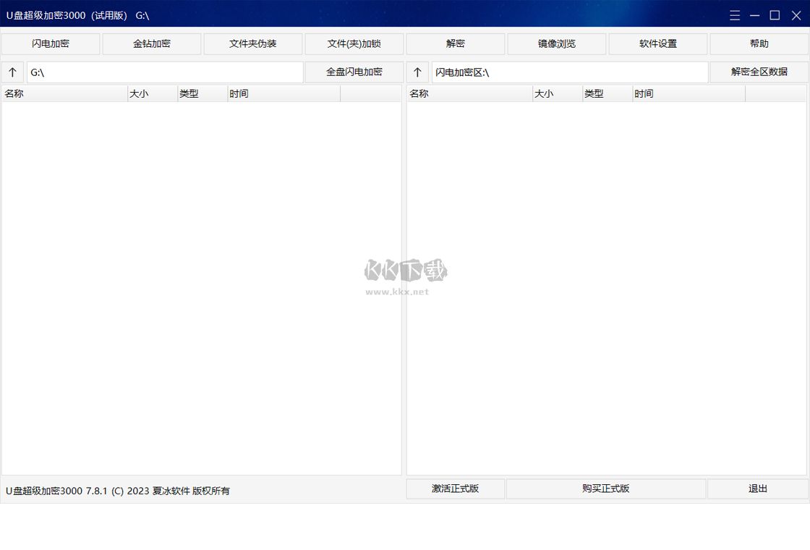810x550 pixels.
Task: Click 退出 to exit the program
Action: (x=756, y=488)
